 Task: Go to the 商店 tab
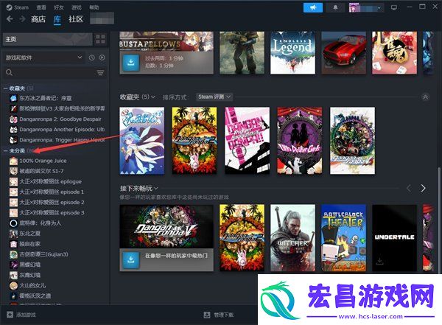pyautogui.click(x=38, y=19)
